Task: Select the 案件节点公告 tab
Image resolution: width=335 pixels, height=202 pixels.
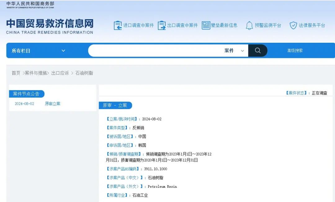Action: 26,94
